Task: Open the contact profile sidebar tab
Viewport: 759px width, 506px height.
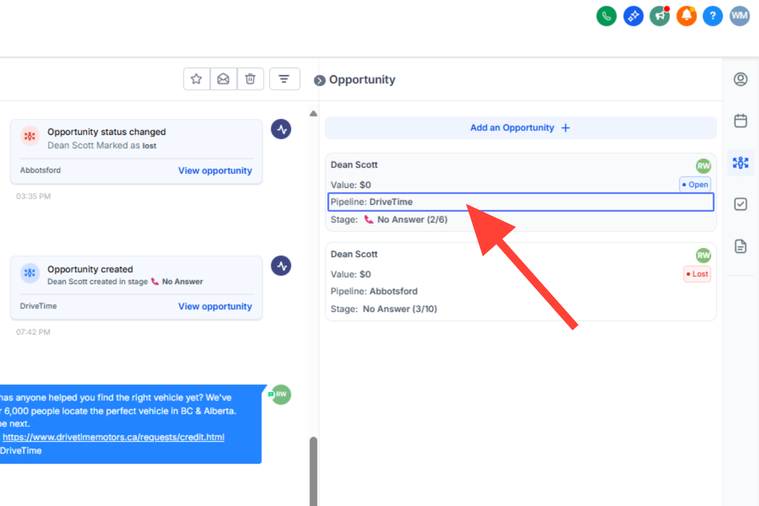Action: click(x=741, y=79)
